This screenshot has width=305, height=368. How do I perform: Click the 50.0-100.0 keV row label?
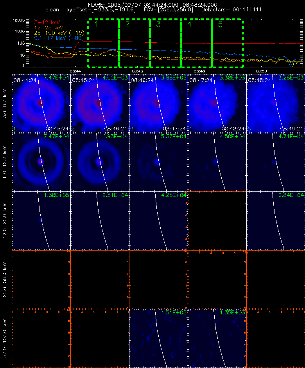click(5, 338)
